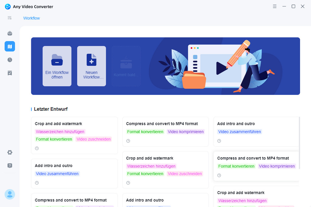The width and height of the screenshot is (311, 207).
Task: Minimize the application window
Action: pos(284,6)
